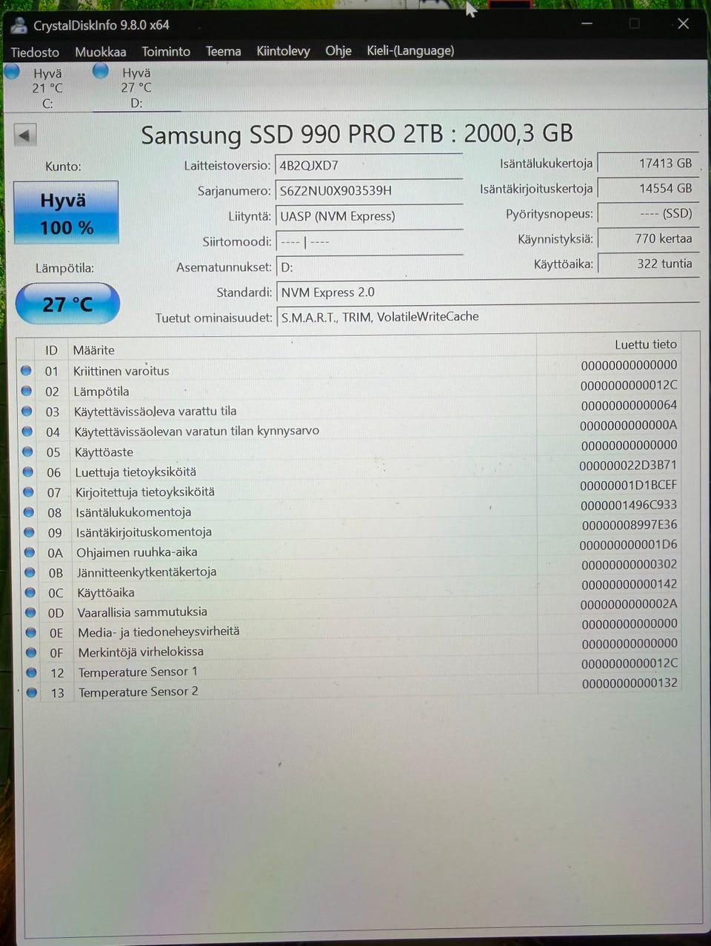The width and height of the screenshot is (711, 946).
Task: Click the Samsung SSD 990 PRO 2TB title
Action: point(357,134)
